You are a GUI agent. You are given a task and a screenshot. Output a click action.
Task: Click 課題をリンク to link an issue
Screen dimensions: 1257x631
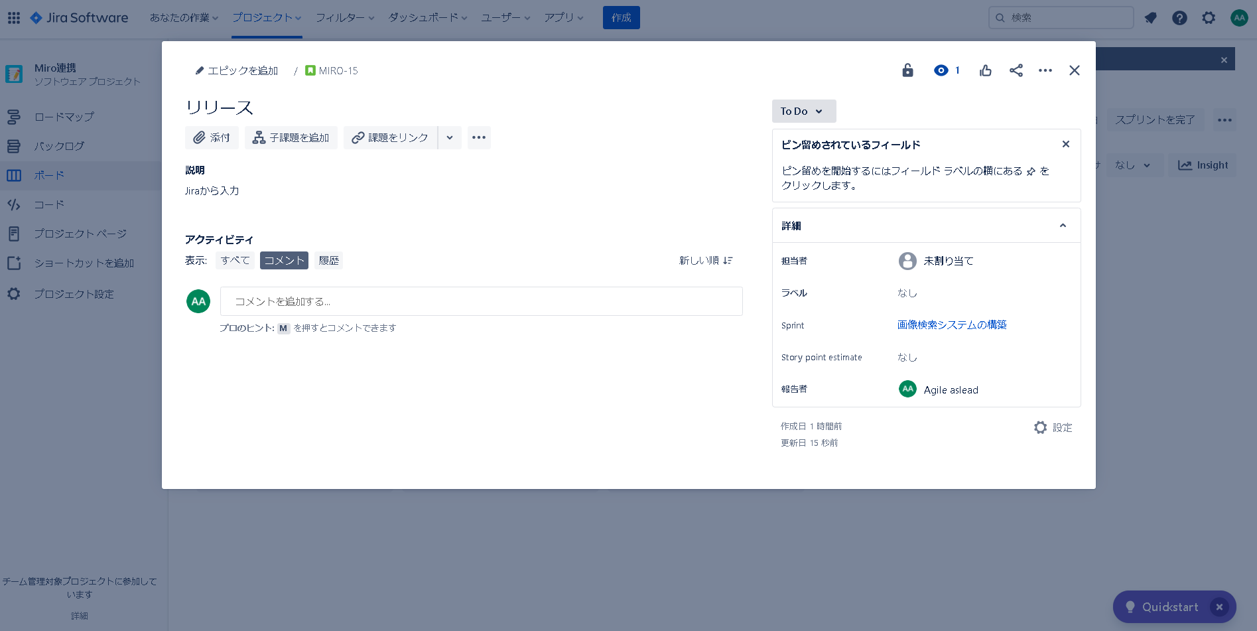pyautogui.click(x=390, y=137)
